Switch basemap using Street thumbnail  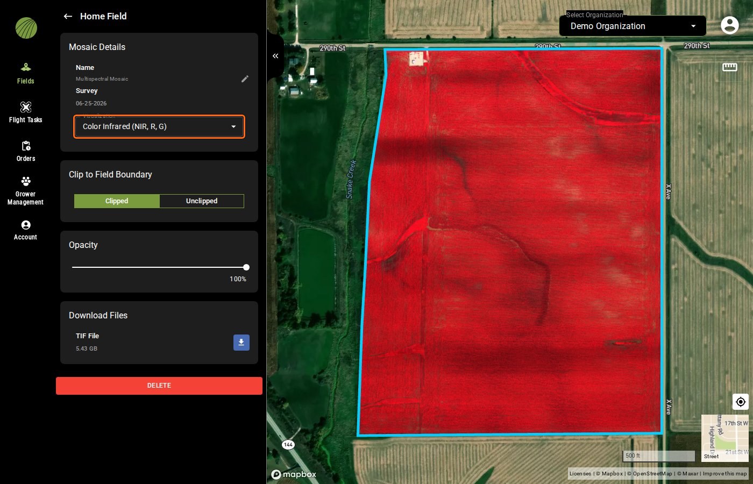[x=725, y=438]
